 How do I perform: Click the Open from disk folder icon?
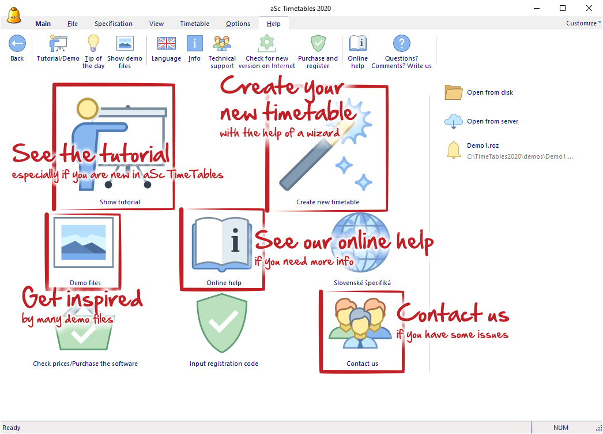pyautogui.click(x=454, y=92)
